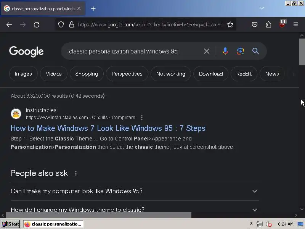Bookmark this page with the star

[230, 24]
